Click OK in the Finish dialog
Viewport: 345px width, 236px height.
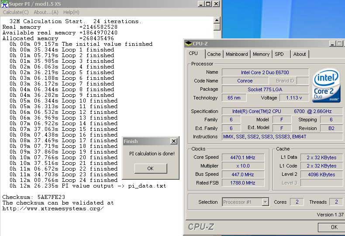[151, 168]
